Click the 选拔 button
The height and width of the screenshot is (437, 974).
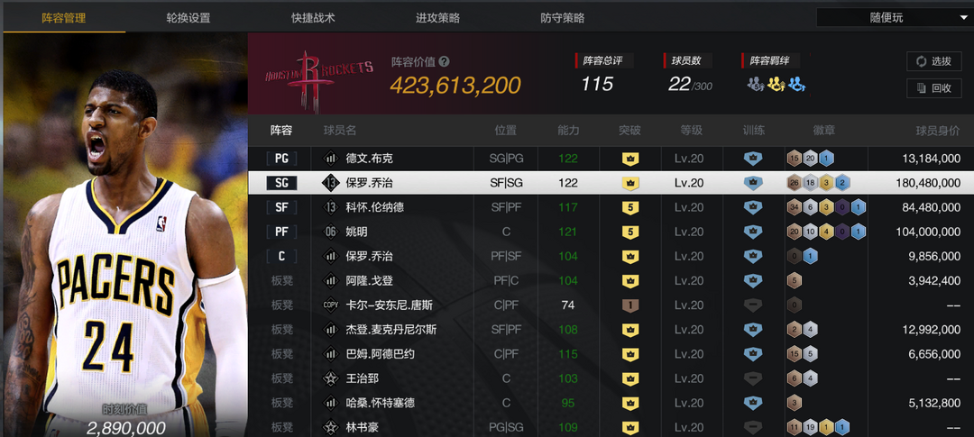point(933,61)
